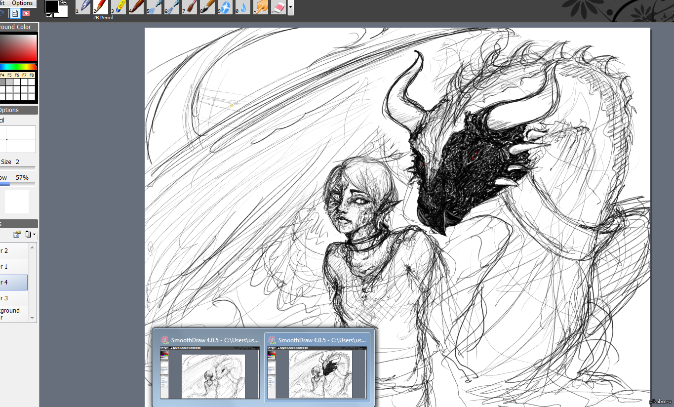
Task: Select the paint brush tool numbered 7
Action: point(190,7)
